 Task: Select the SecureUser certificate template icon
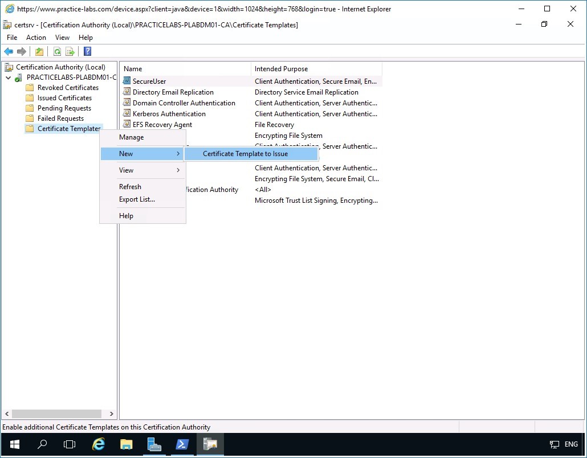[127, 81]
